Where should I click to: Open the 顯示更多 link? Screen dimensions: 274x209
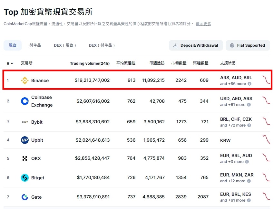(x=203, y=23)
